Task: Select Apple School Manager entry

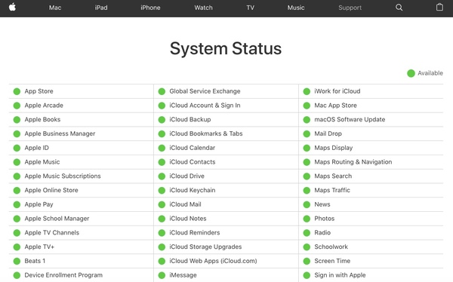Action: 57,219
